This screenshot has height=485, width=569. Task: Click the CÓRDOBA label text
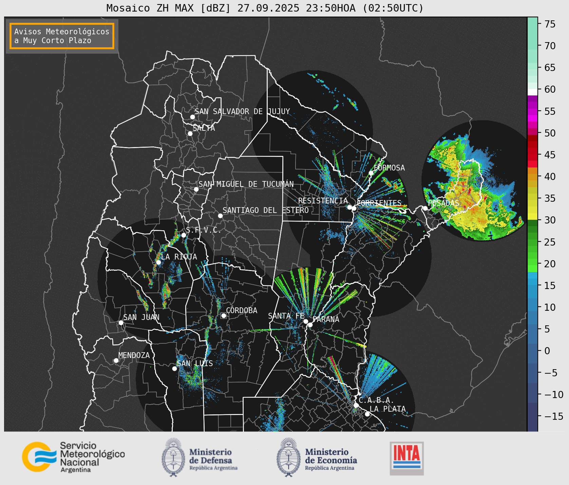click(x=242, y=310)
